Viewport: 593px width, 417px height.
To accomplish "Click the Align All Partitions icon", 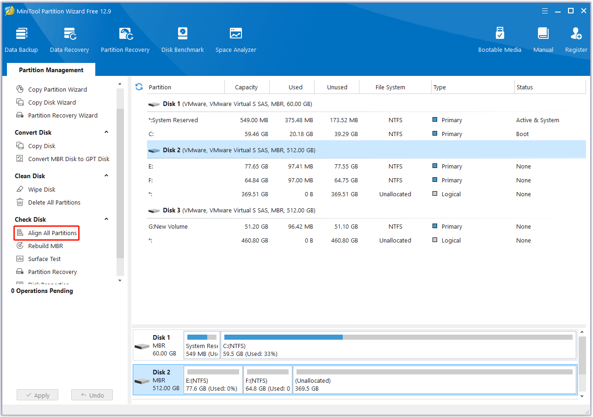I will 20,233.
